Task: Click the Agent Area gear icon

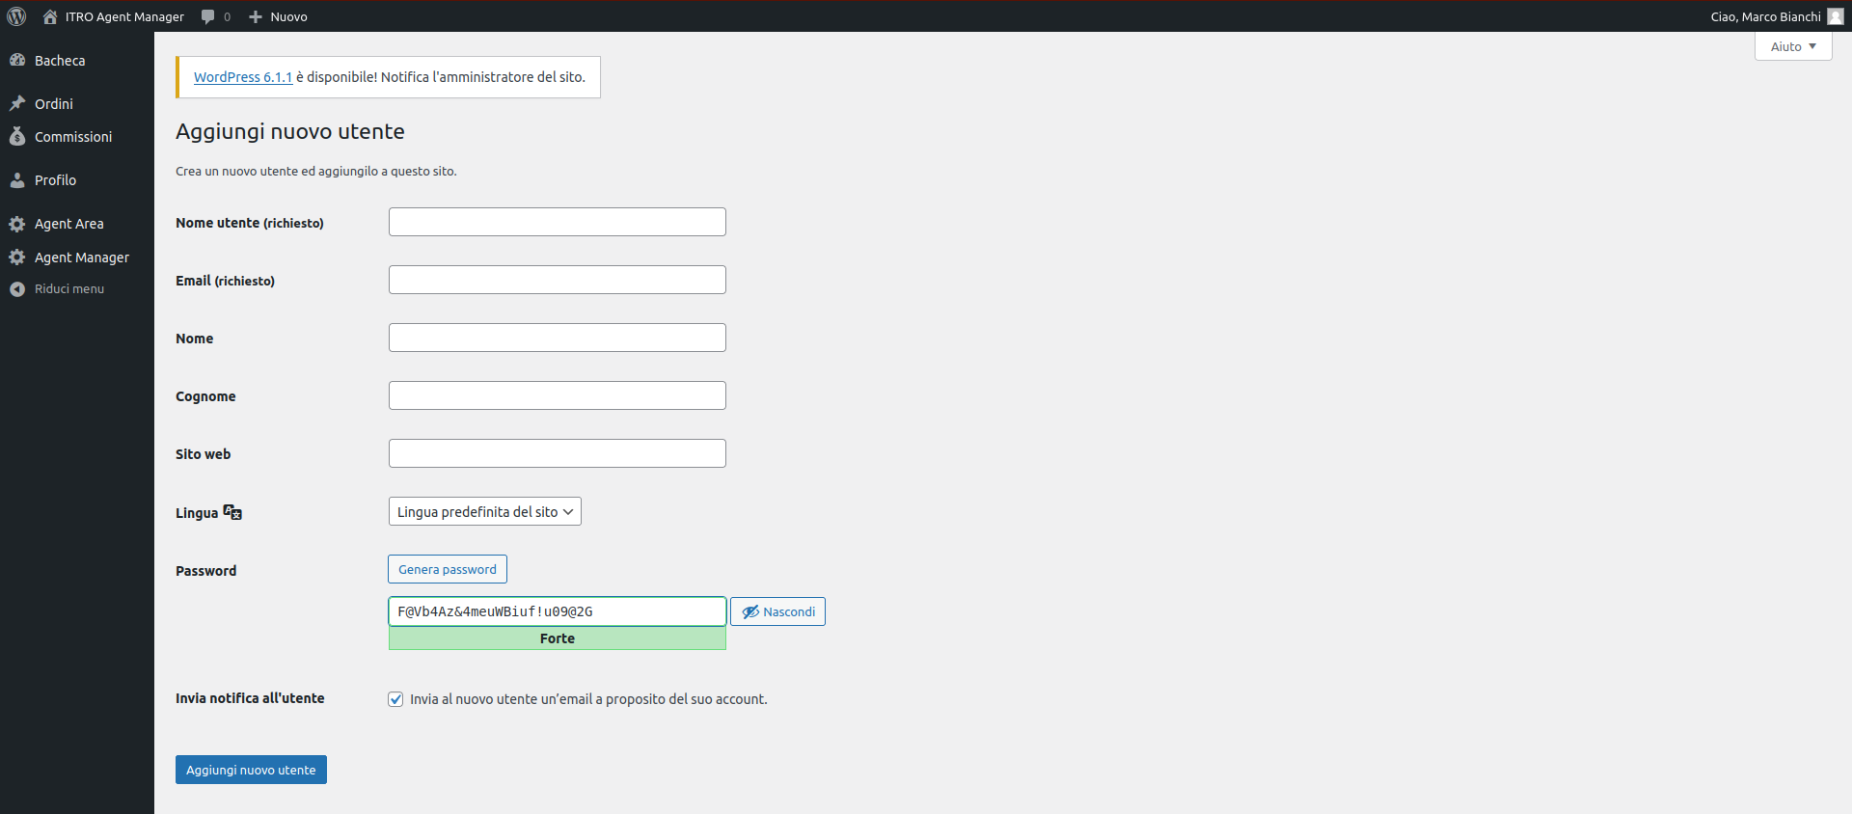Action: (x=17, y=224)
